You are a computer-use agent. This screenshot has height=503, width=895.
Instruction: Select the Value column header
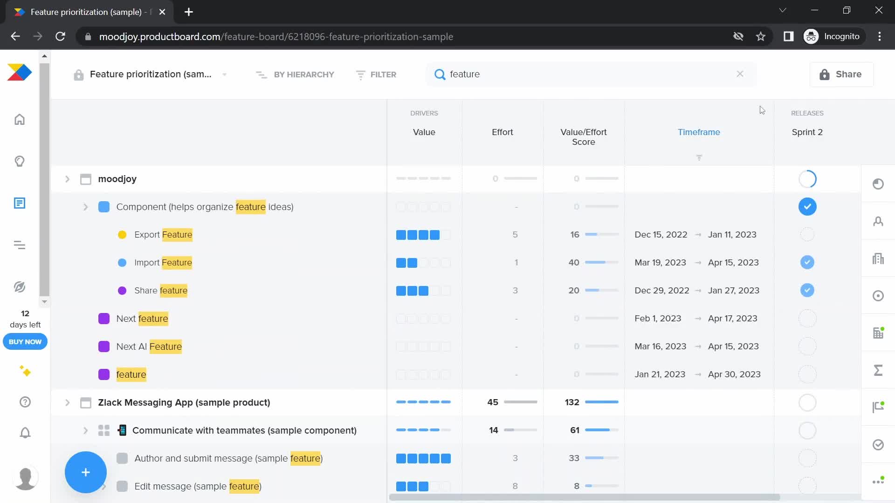(424, 132)
